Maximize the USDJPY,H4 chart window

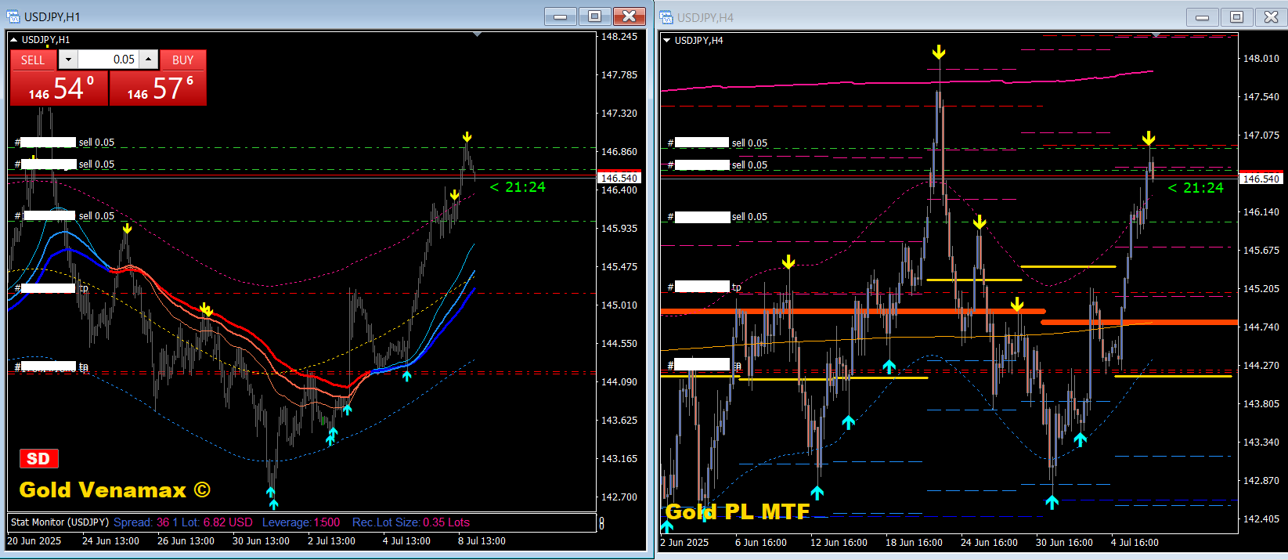(x=1237, y=17)
